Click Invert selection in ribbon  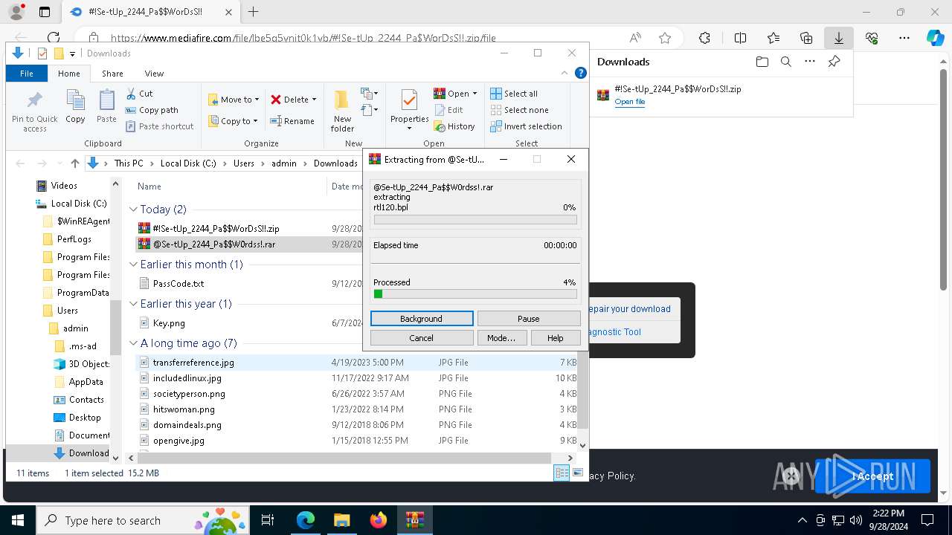tap(526, 126)
